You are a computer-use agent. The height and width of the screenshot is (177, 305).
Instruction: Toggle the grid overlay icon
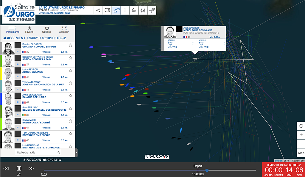(125, 10)
